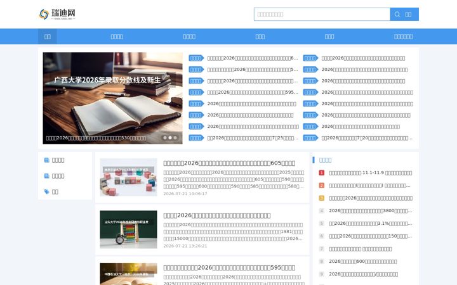The height and width of the screenshot is (285, 457).
Task: Click yellow rank 3 badge
Action: pos(321,198)
